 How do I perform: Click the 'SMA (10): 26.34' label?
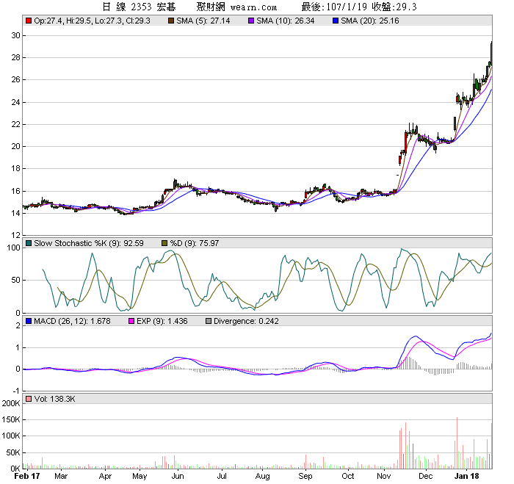[x=286, y=21]
